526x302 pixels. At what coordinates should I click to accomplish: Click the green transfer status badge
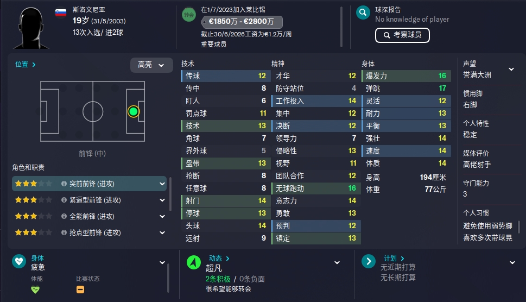pos(189,15)
